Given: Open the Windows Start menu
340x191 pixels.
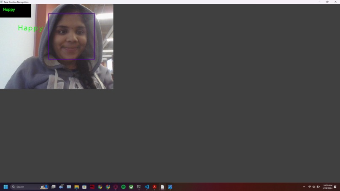Looking at the screenshot, I should [x=5, y=187].
